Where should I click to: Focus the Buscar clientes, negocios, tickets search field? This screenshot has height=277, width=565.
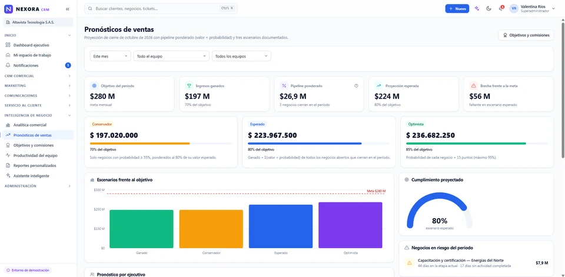161,8
